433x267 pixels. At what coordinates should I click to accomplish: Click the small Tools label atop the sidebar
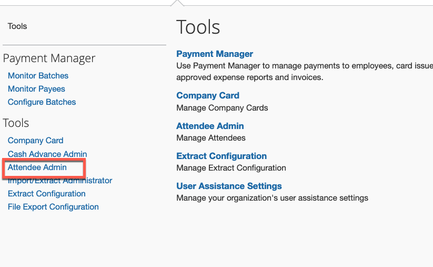[17, 26]
